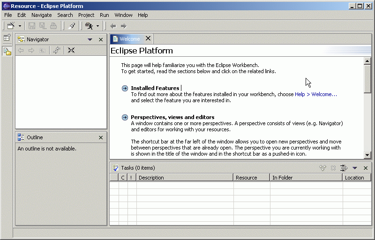Open the New wizard dropdown arrow

coord(20,26)
